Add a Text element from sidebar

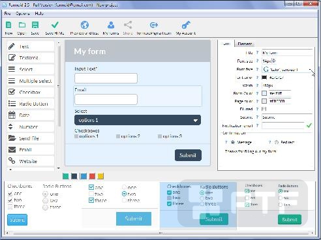click(31, 46)
